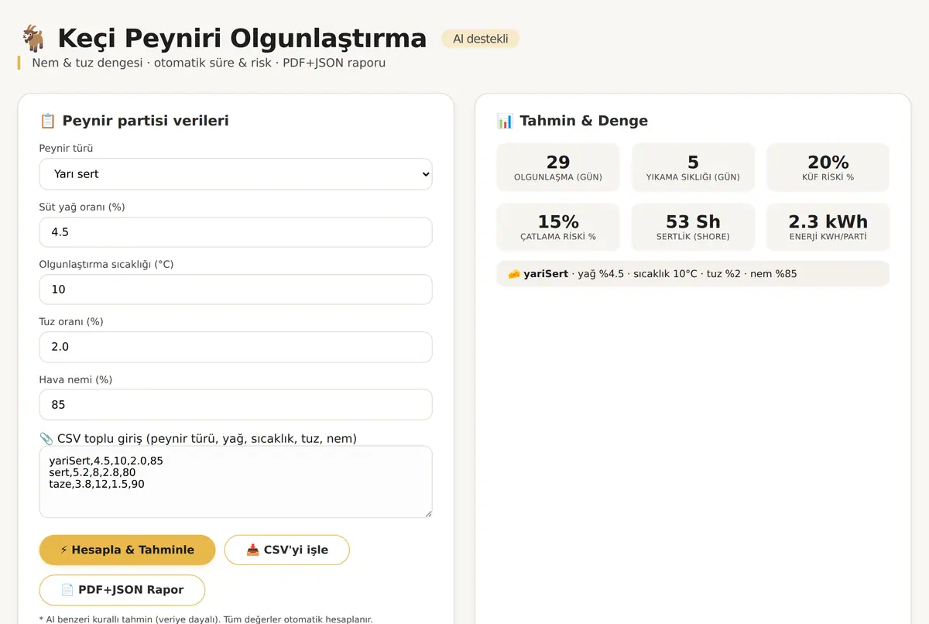Click the Hesapla & Tahminle button
This screenshot has height=624, width=929.
point(127,550)
